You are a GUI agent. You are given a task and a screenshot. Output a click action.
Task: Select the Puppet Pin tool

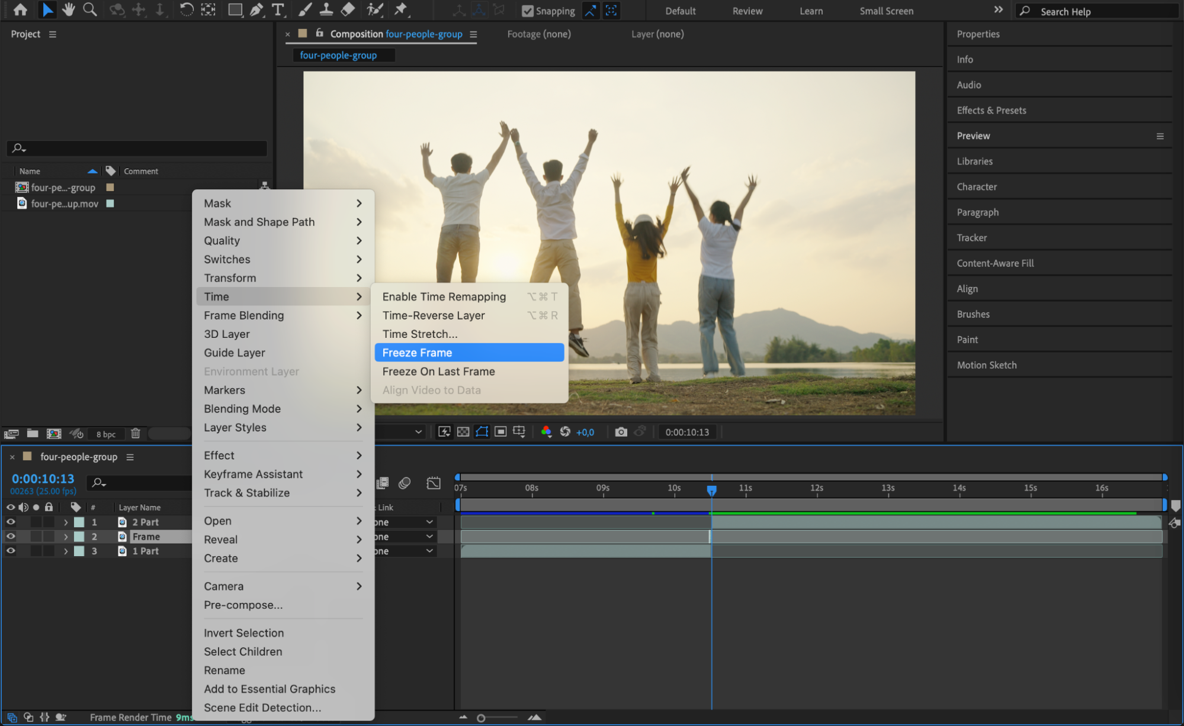coord(401,9)
